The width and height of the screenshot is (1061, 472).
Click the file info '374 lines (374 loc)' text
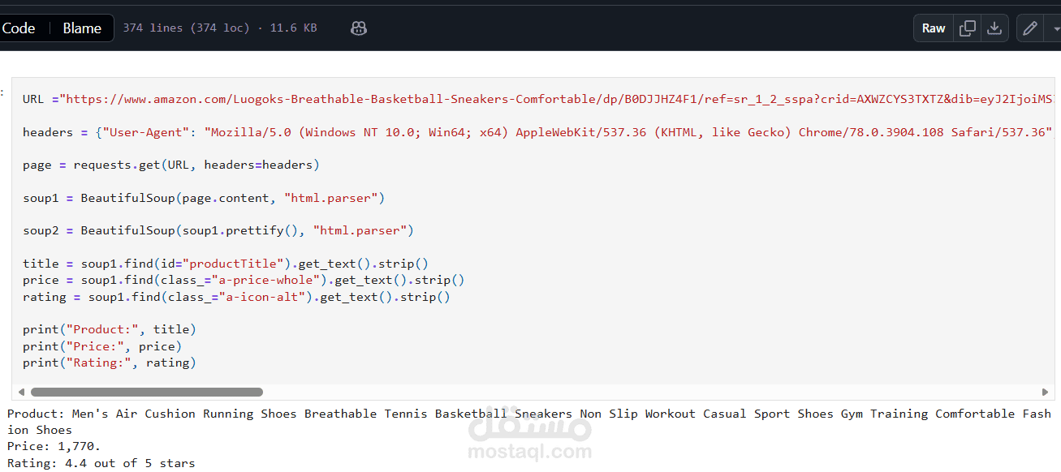click(x=186, y=28)
